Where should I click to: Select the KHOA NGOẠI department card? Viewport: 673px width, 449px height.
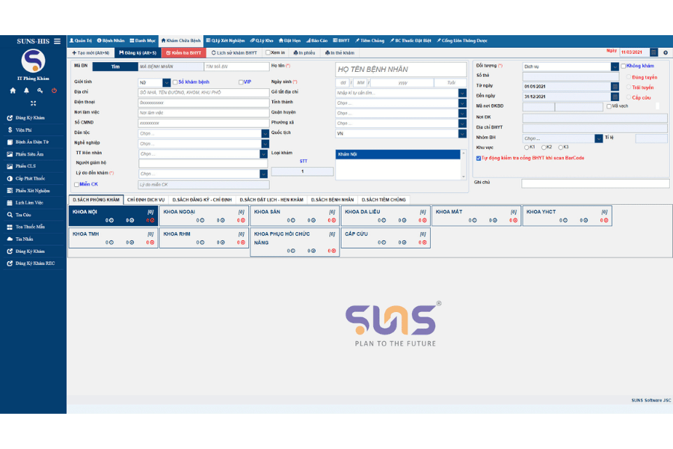pos(204,216)
